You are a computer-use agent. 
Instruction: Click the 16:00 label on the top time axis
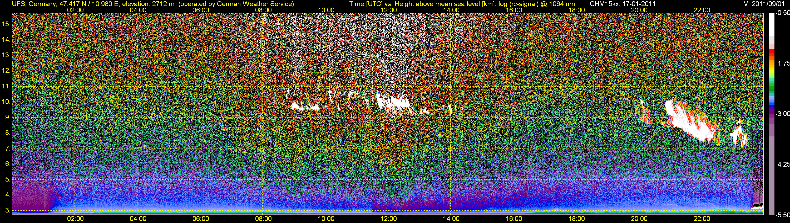[514, 10]
